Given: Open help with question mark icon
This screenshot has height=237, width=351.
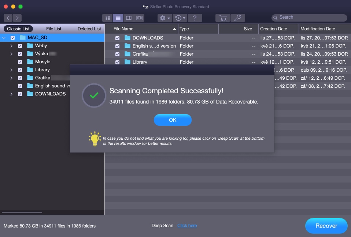Looking at the screenshot, I should (195, 18).
